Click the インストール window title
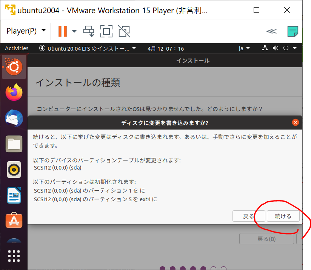 tap(193, 60)
